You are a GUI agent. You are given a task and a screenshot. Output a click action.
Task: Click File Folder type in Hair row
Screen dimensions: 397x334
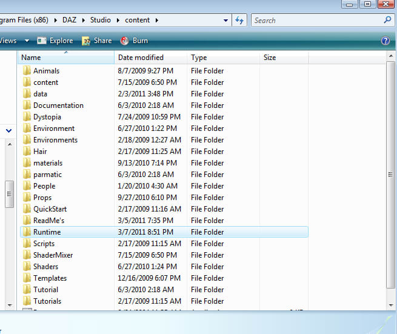click(207, 152)
